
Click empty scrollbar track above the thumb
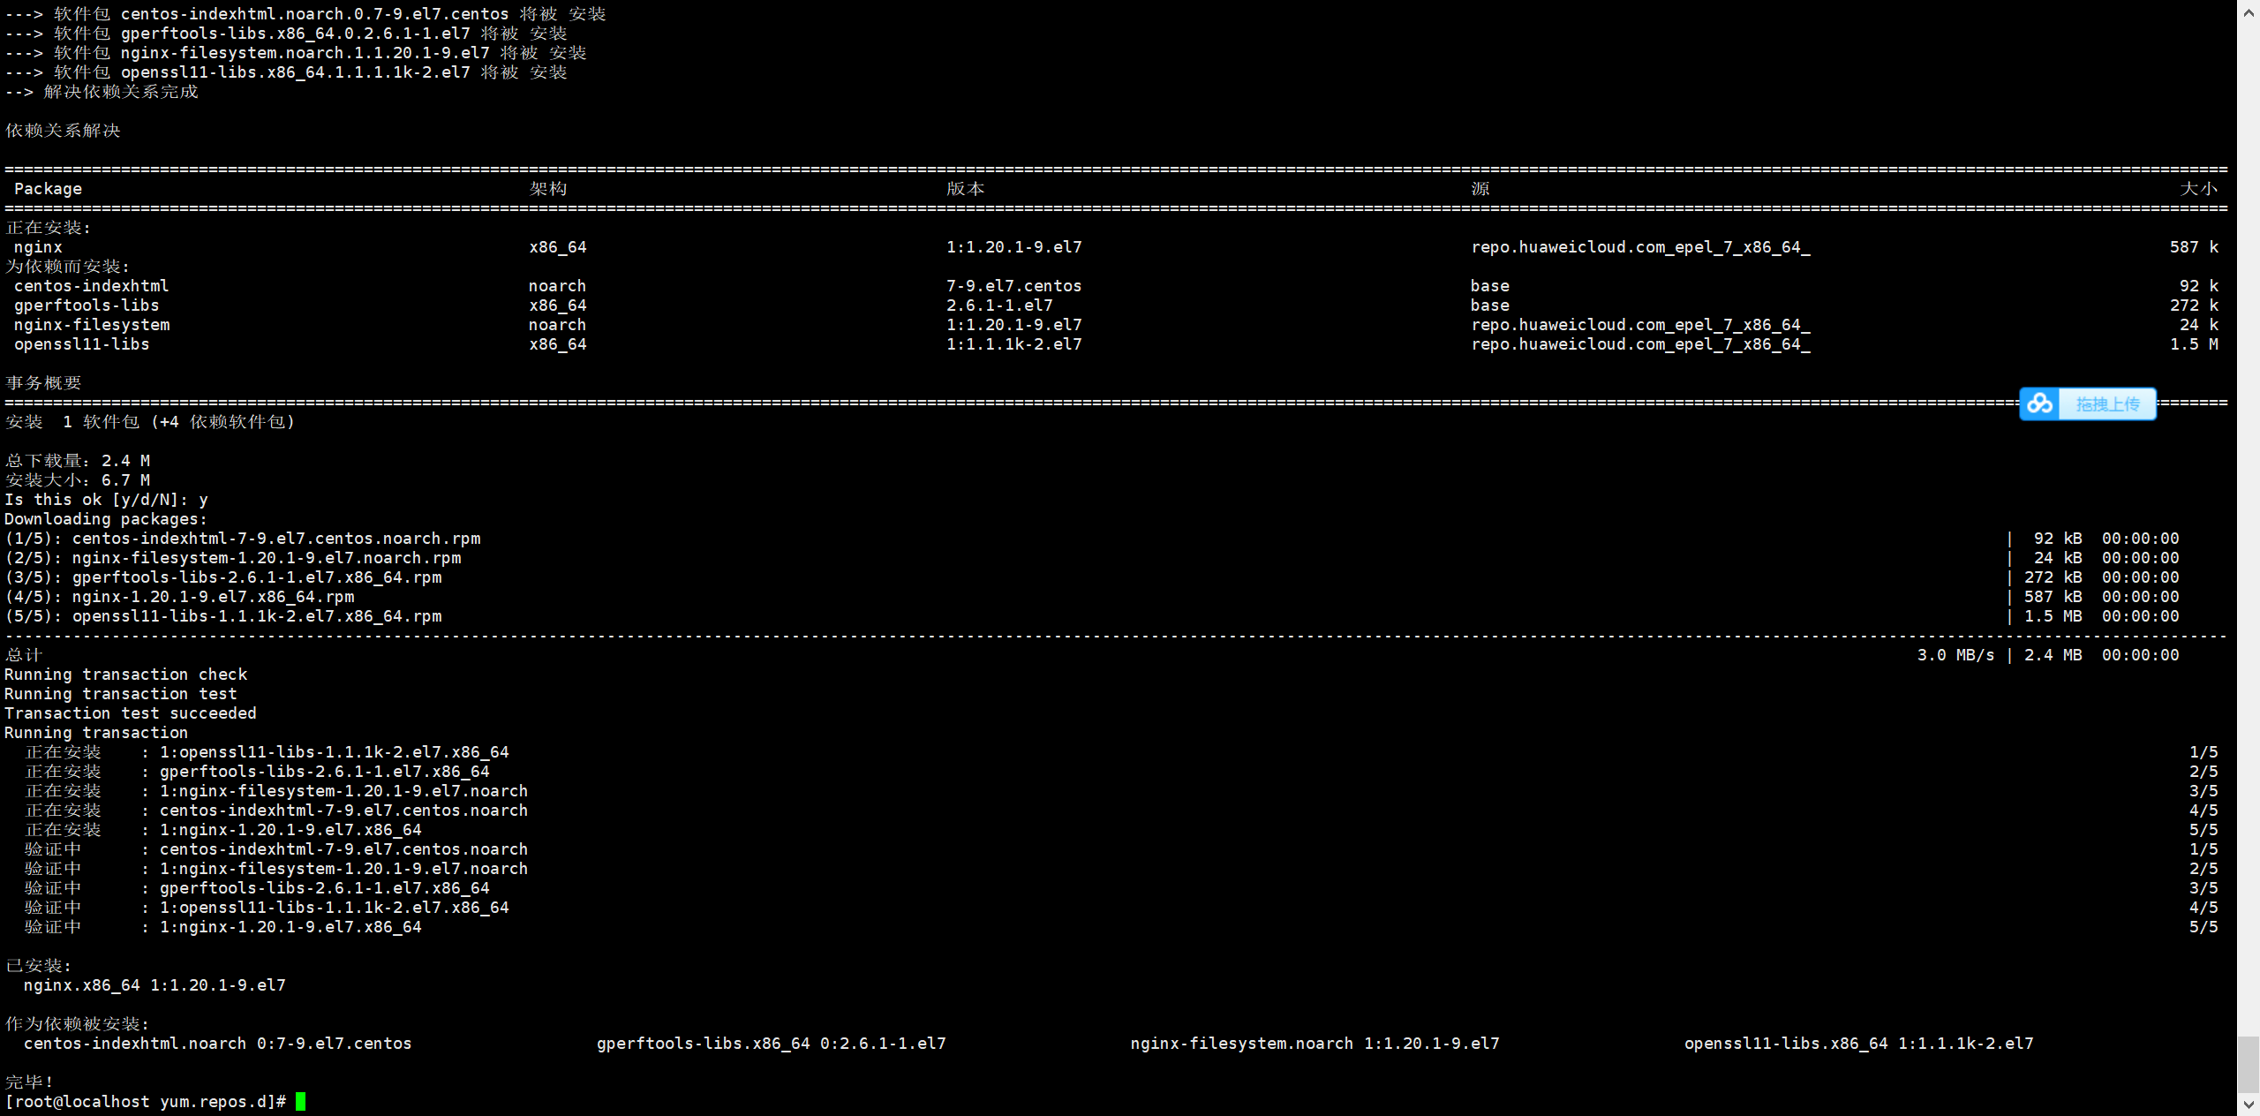[2249, 530]
